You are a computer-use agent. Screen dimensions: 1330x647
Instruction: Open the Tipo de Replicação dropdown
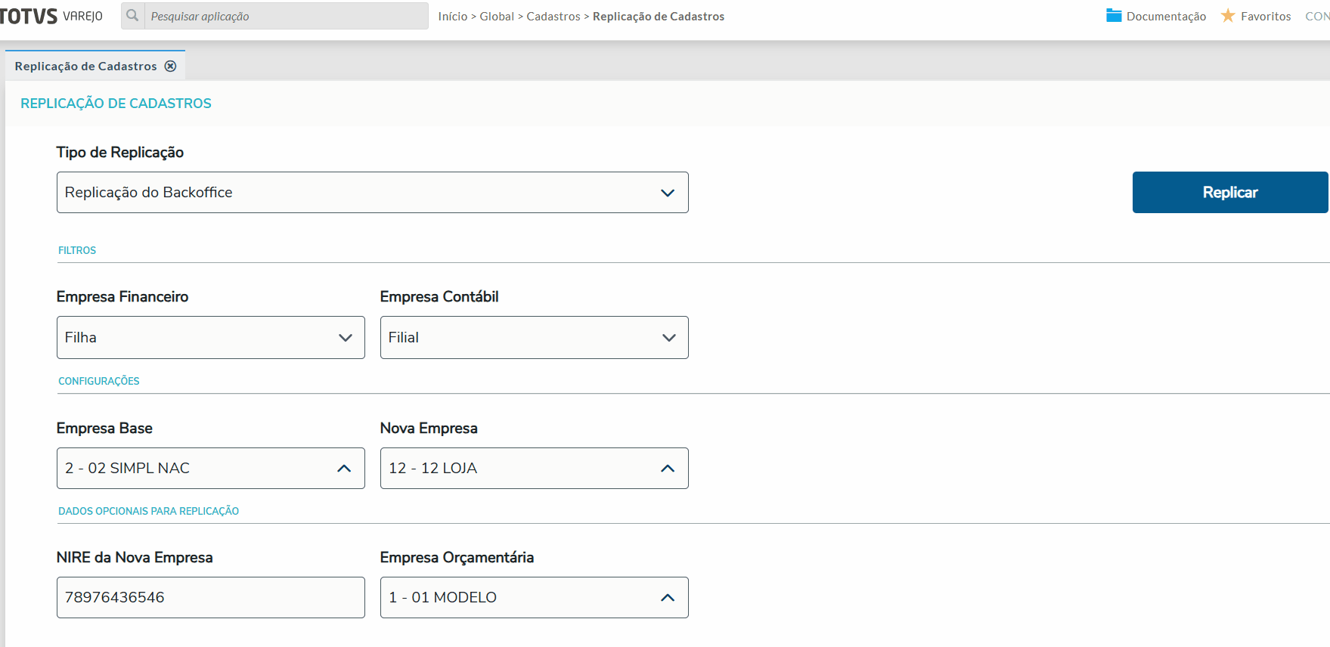pyautogui.click(x=667, y=193)
